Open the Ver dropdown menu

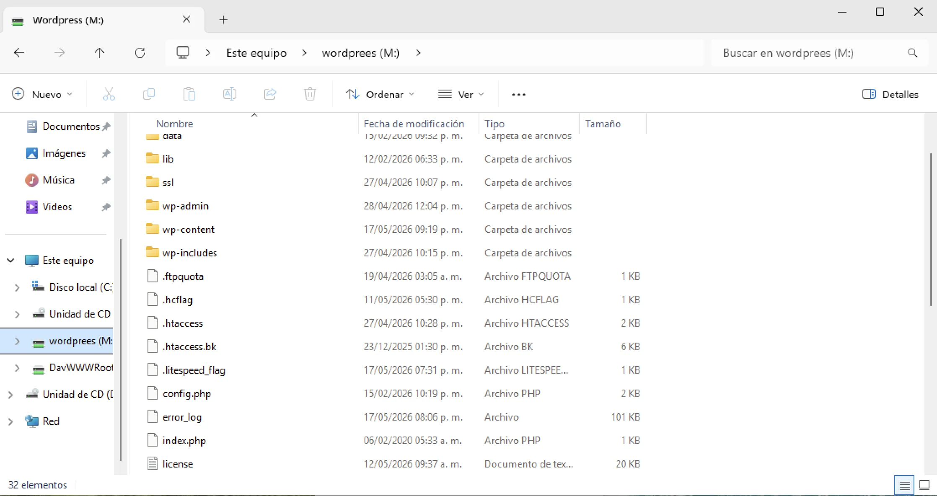[x=461, y=94]
